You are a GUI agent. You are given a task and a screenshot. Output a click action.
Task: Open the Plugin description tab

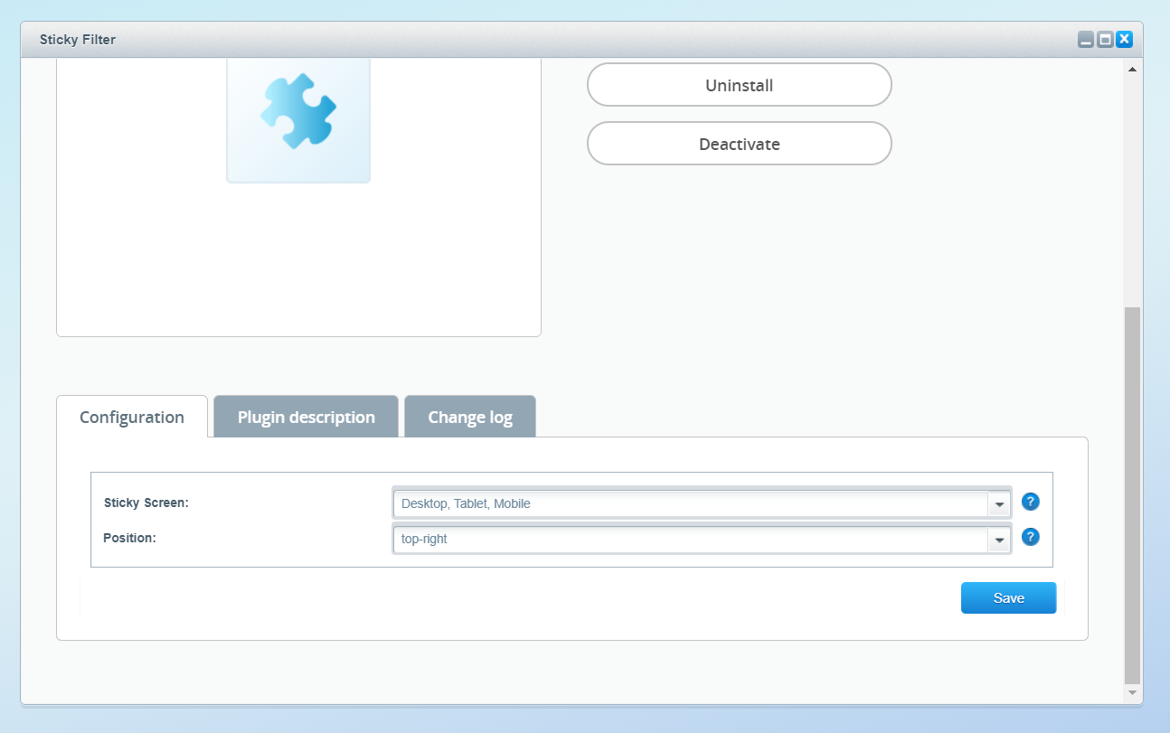[306, 418]
